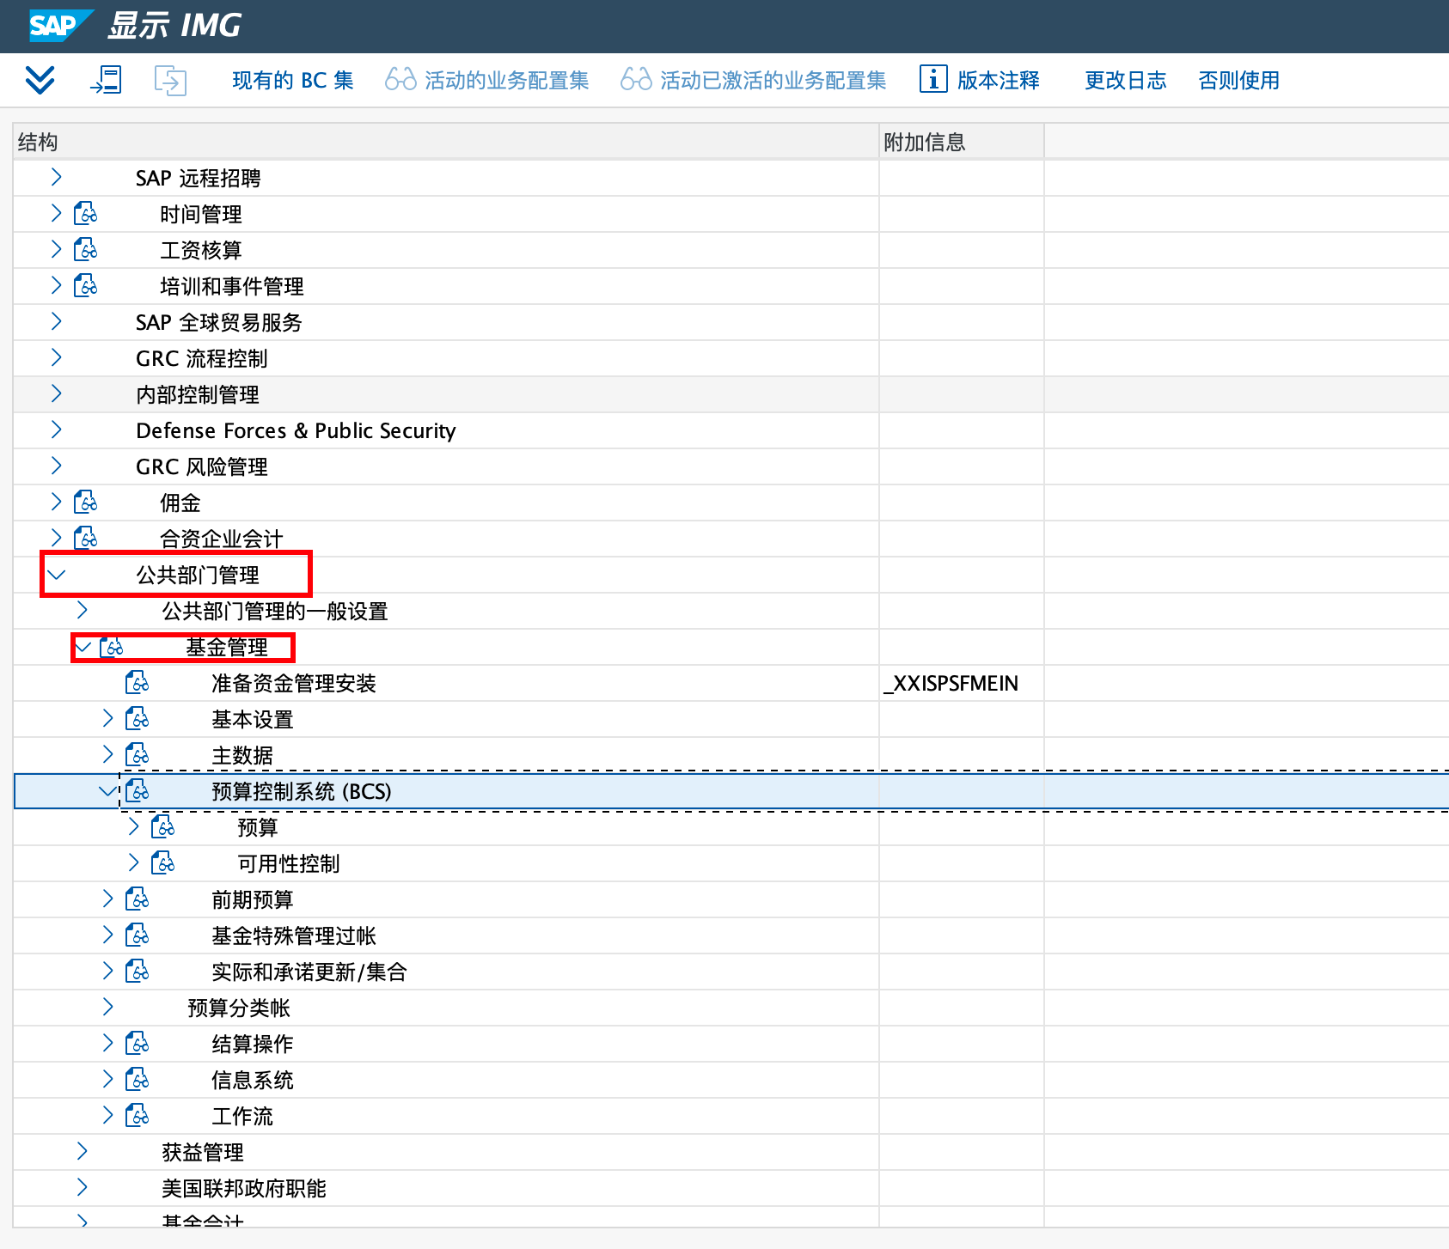
Task: Collapse the 基金管理 tree node
Action: coord(83,646)
